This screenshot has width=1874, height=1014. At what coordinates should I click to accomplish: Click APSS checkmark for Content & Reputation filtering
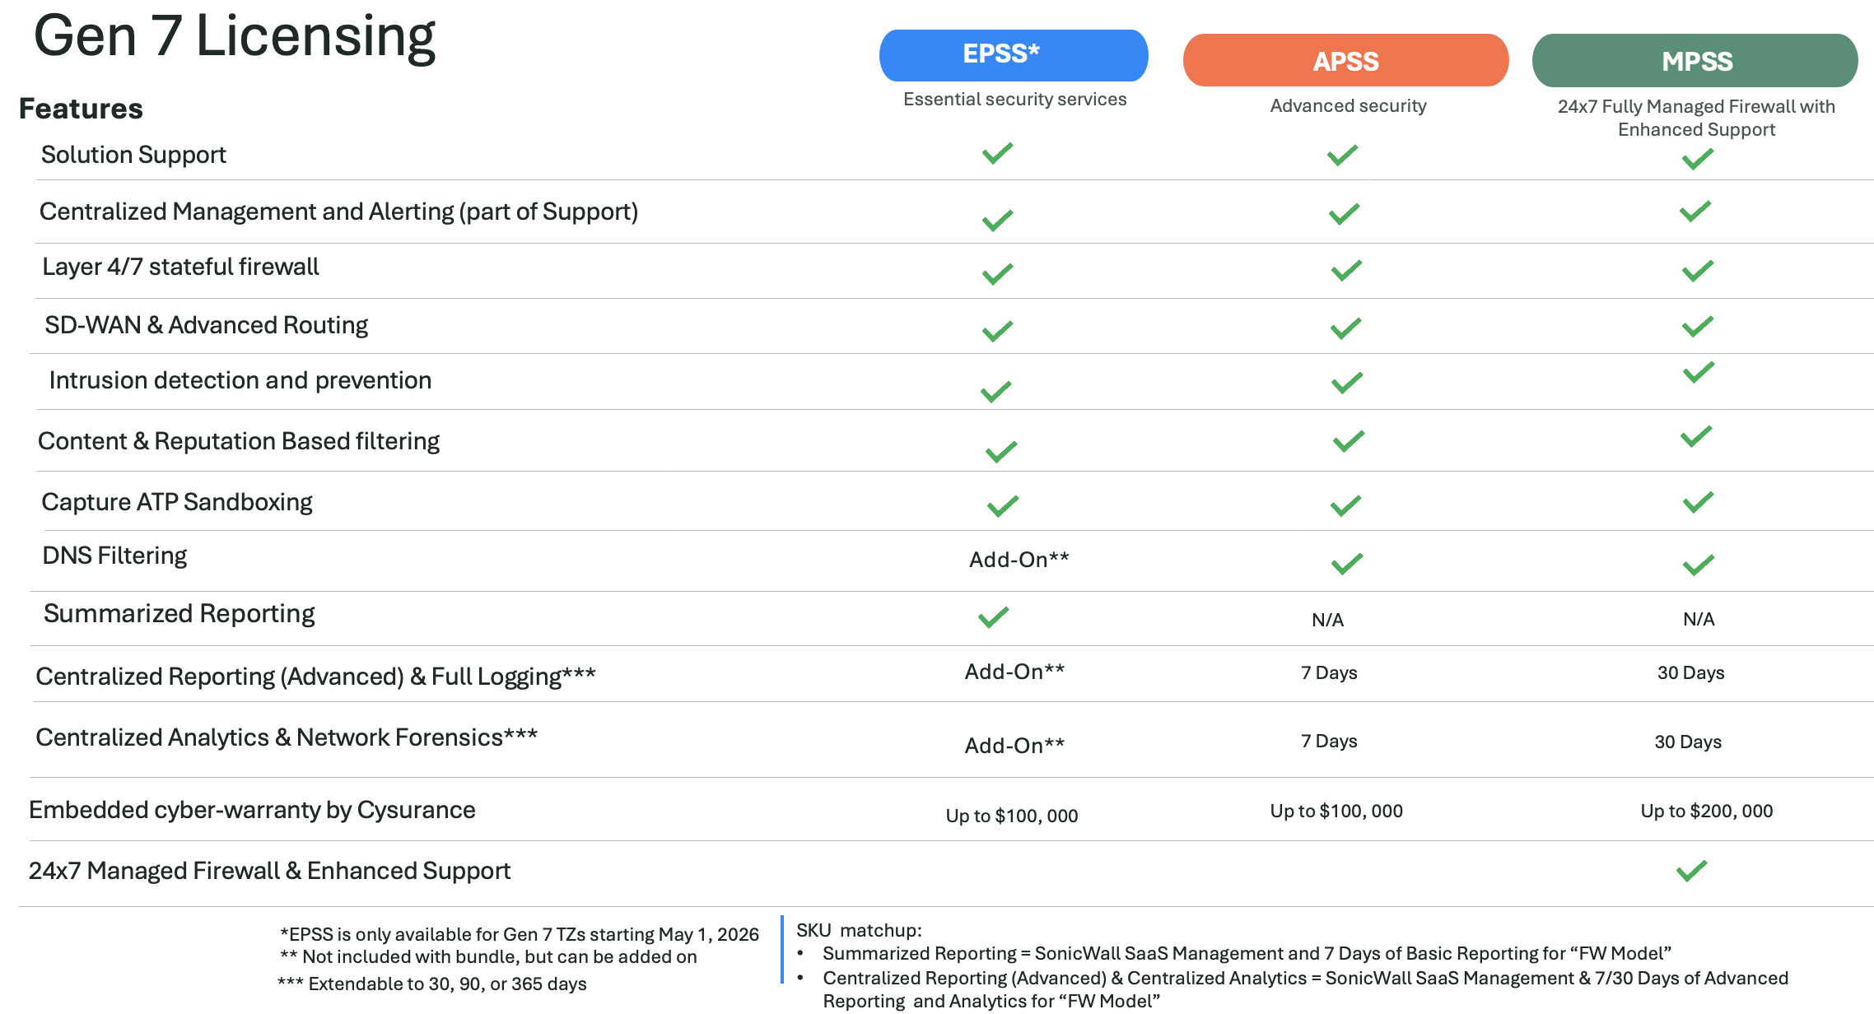(1349, 441)
